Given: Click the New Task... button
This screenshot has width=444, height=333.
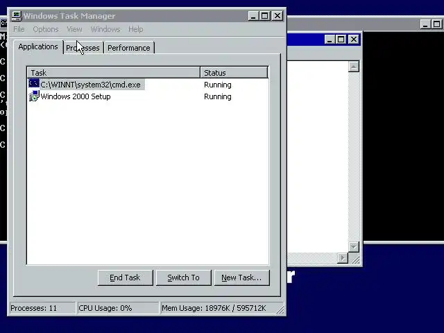Looking at the screenshot, I should [241, 277].
